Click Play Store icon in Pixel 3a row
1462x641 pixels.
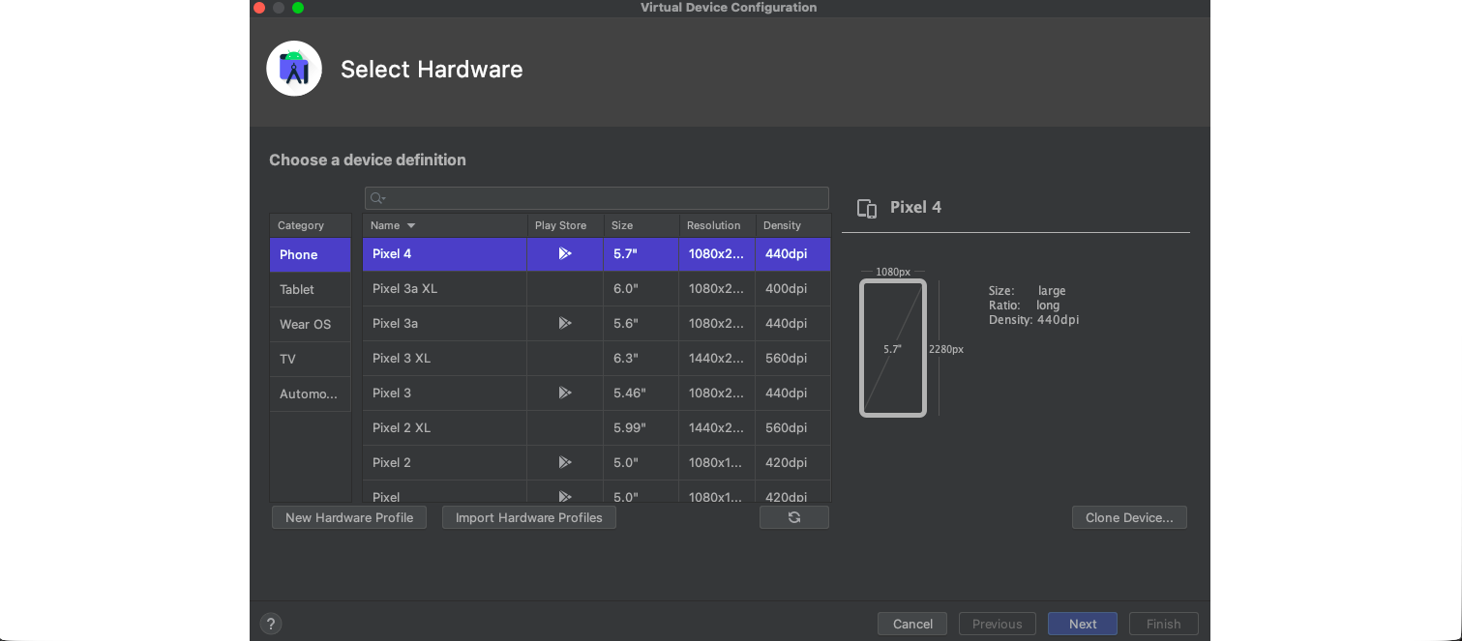565,323
